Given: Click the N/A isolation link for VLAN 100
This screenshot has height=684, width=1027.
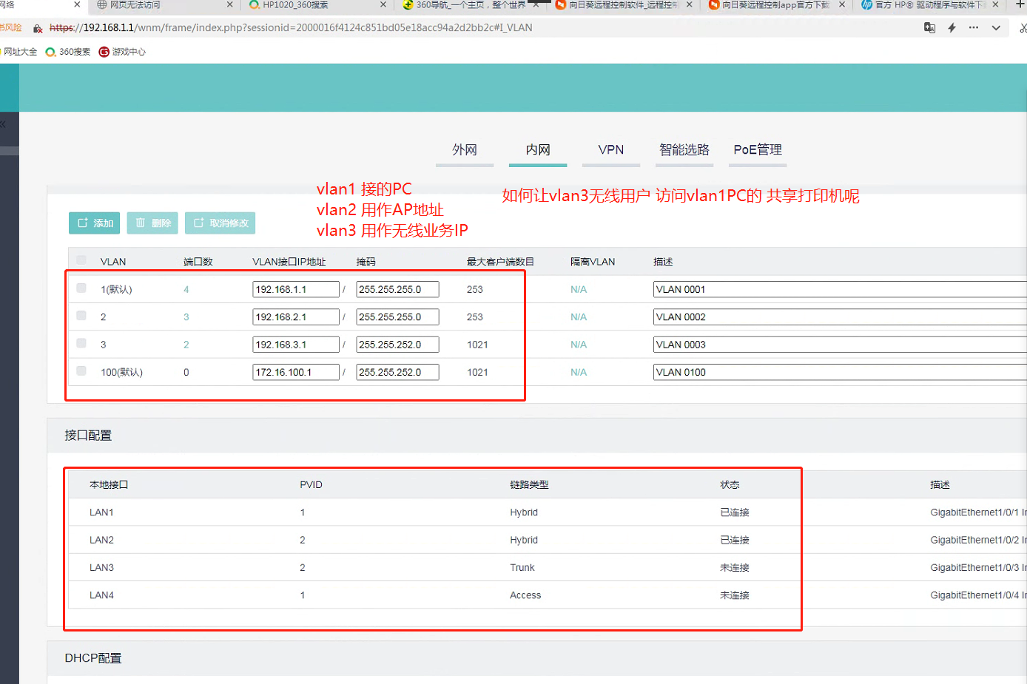Looking at the screenshot, I should (579, 372).
